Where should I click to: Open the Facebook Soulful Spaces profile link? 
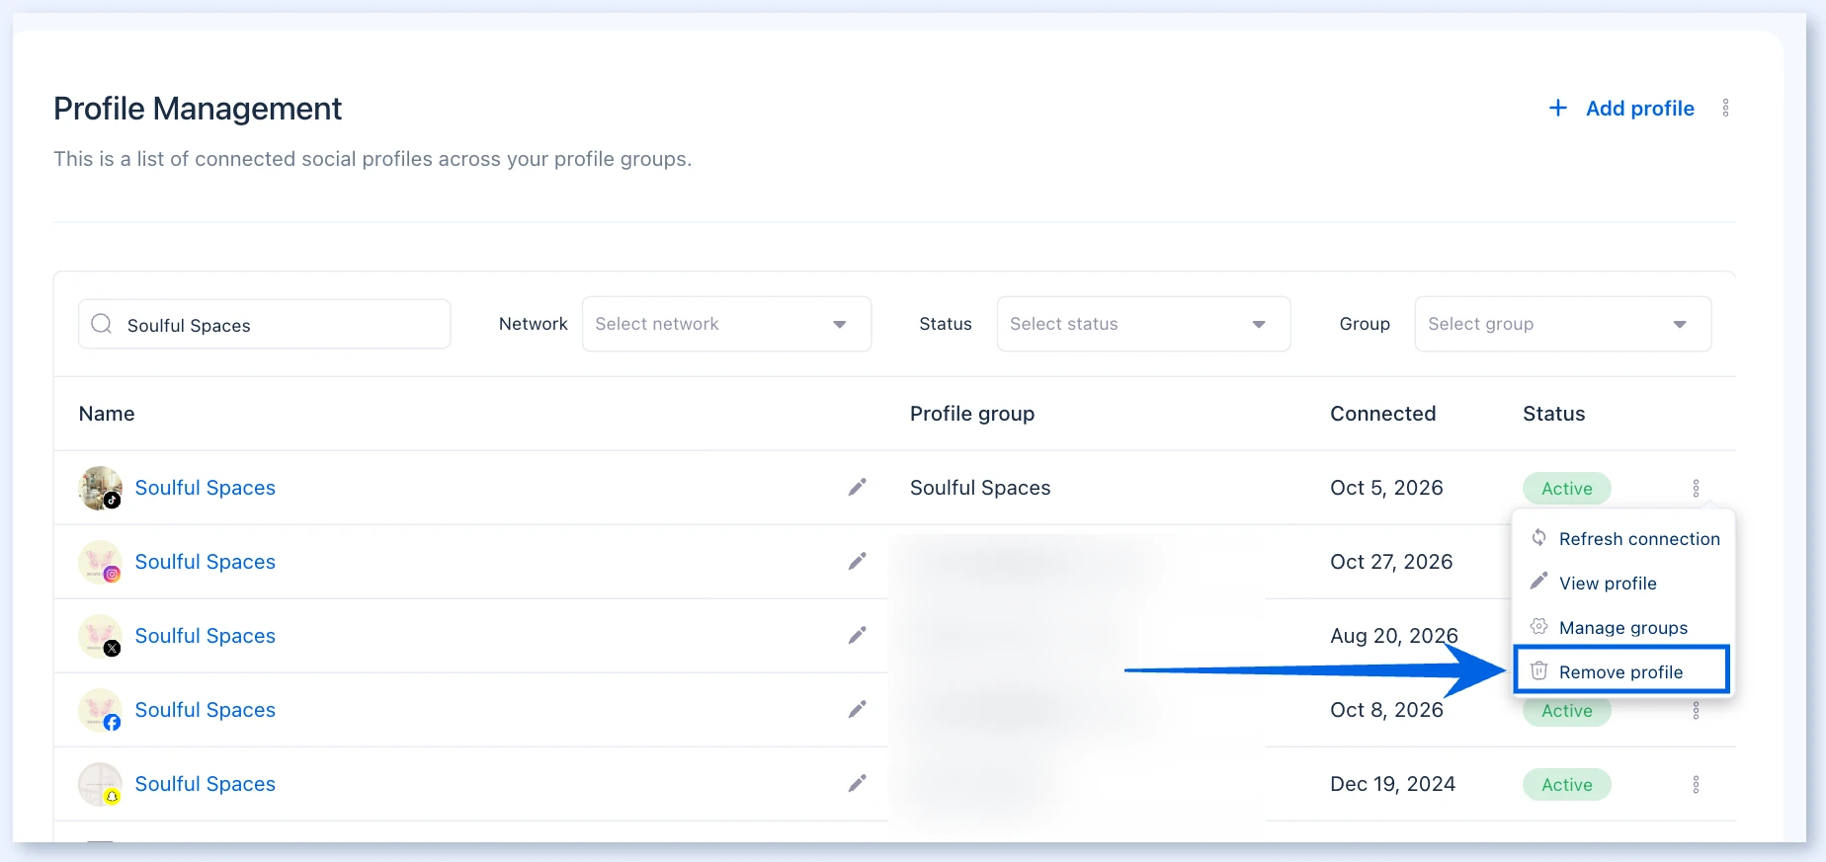[205, 710]
